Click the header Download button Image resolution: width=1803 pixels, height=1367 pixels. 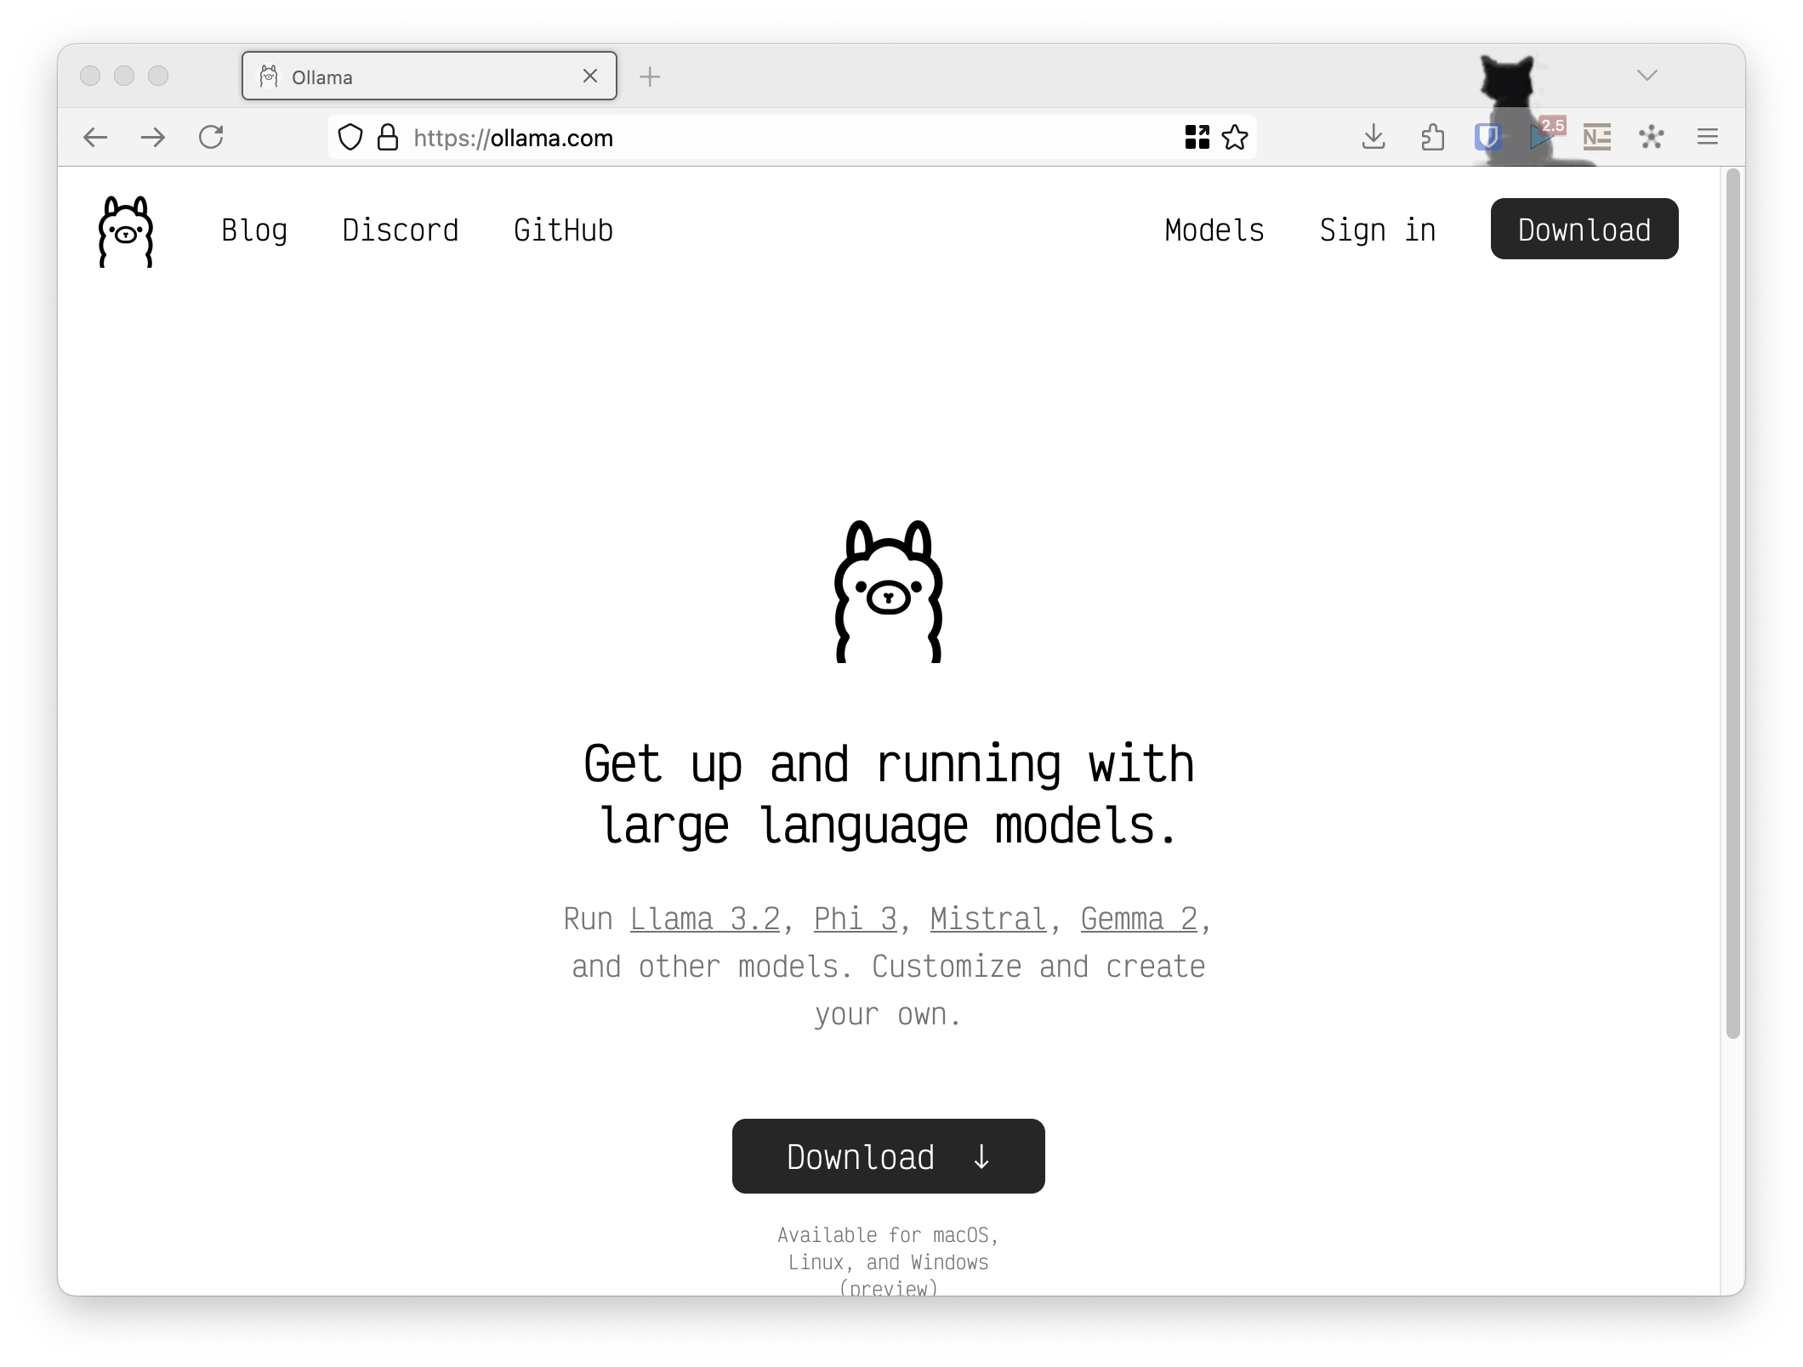[x=1584, y=229]
